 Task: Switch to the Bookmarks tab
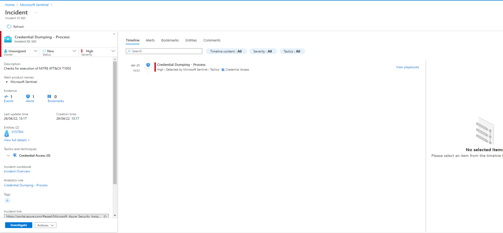click(x=170, y=40)
